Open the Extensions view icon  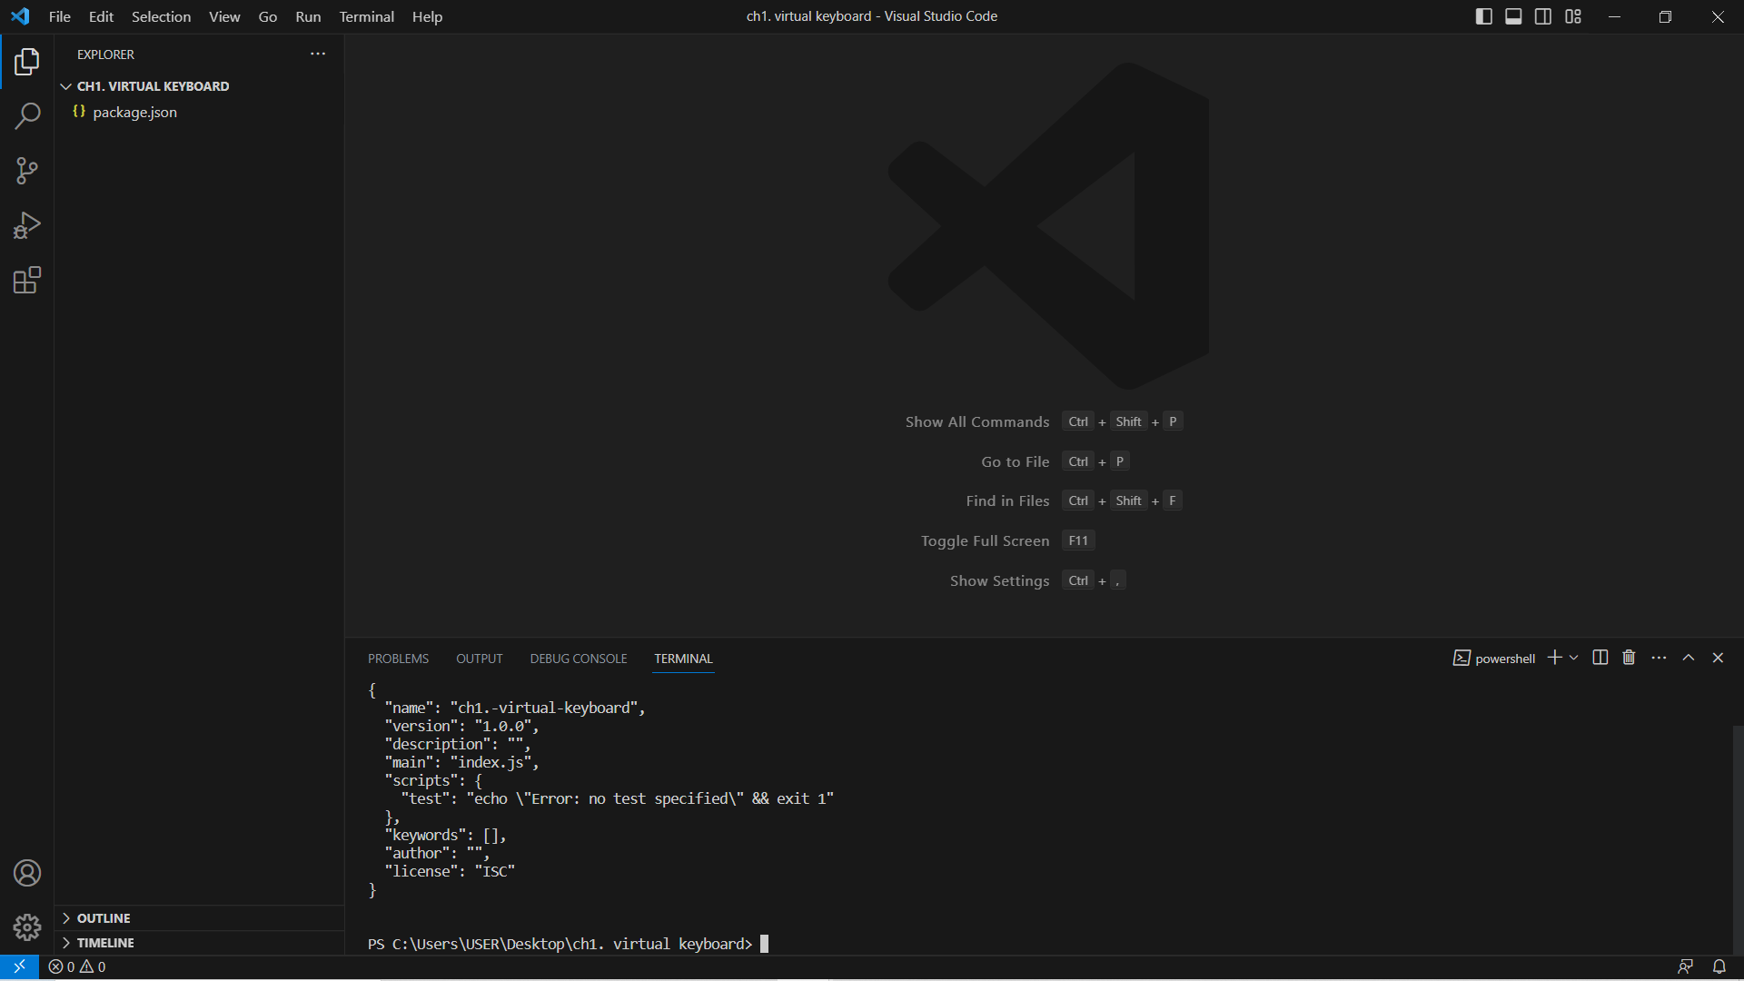coord(27,280)
